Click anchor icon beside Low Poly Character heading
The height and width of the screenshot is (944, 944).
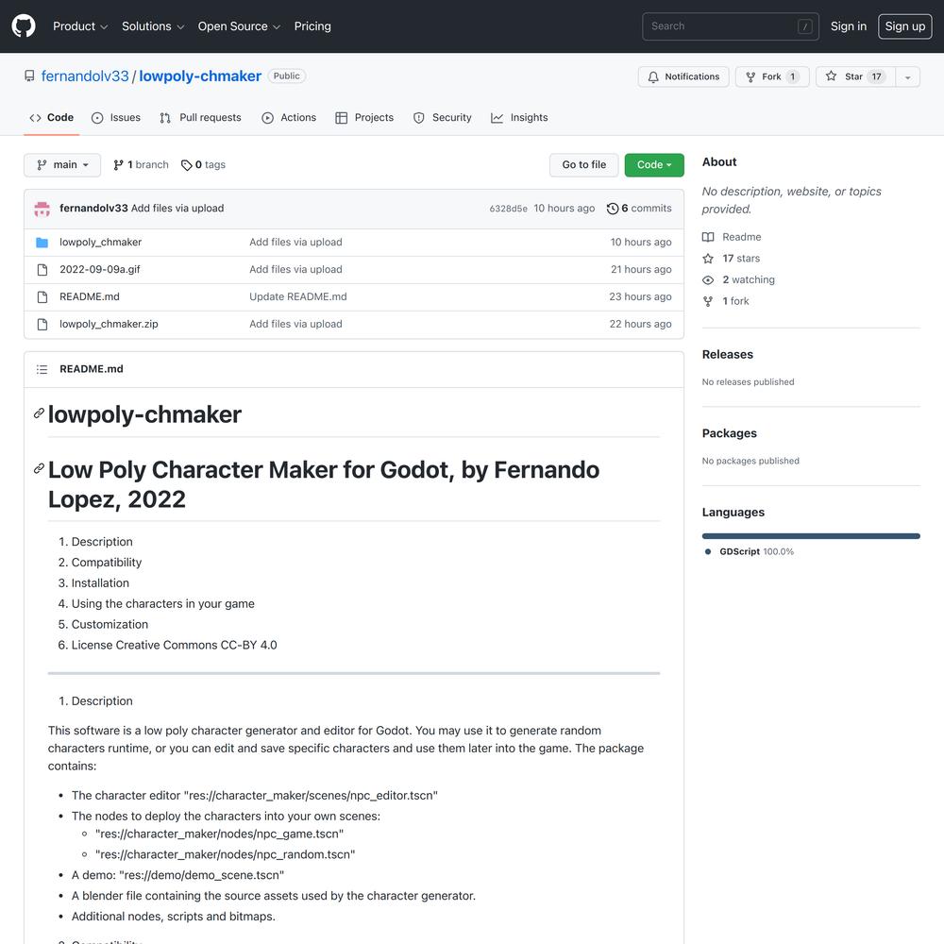click(39, 468)
